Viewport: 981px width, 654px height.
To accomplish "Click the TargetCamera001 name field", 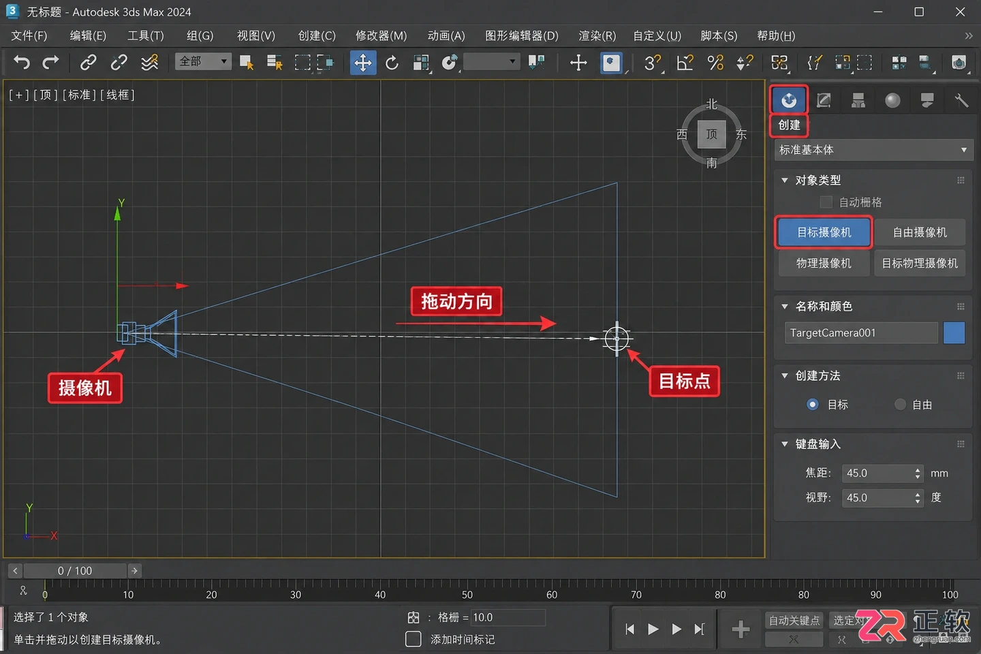I will [x=861, y=333].
